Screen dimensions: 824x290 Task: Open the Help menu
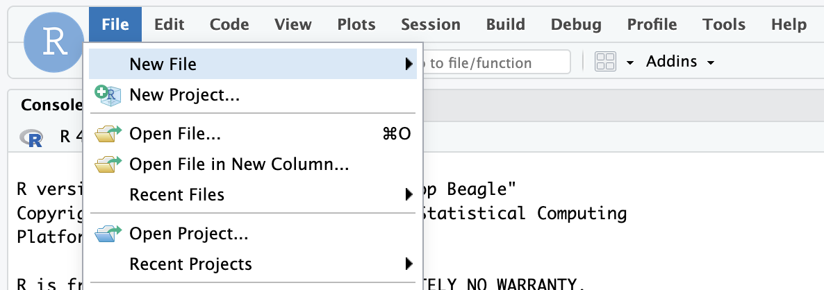789,25
